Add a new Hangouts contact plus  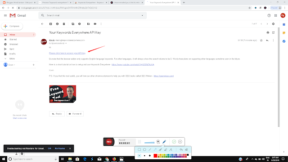pos(34,65)
